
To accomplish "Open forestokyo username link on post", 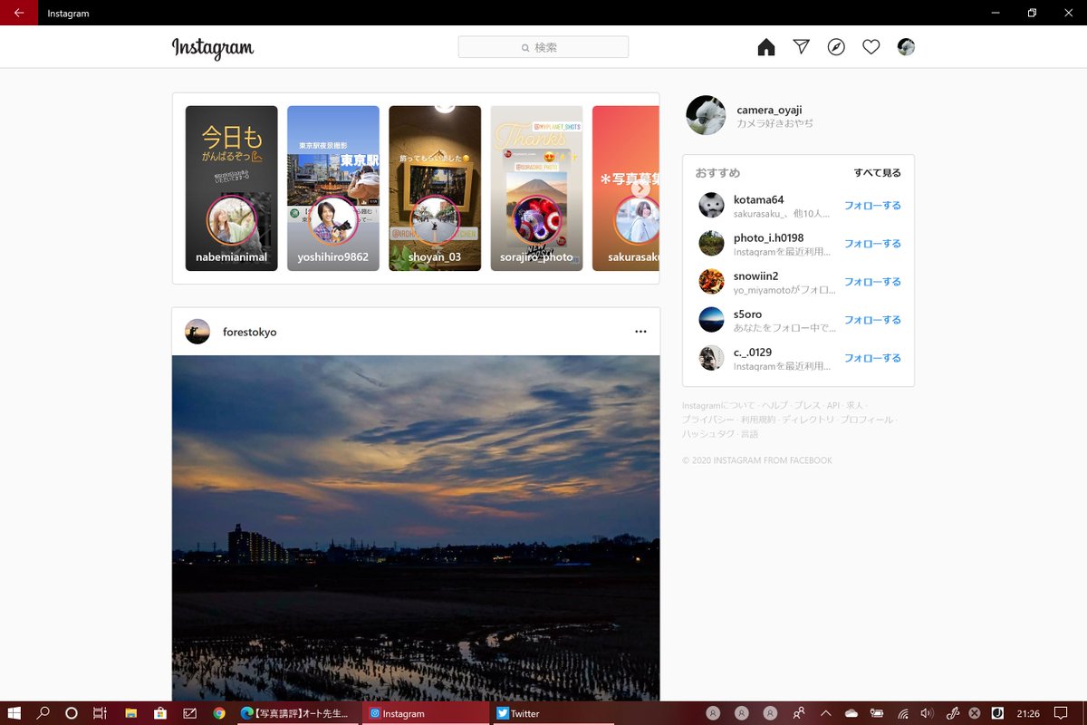I will 250,333.
